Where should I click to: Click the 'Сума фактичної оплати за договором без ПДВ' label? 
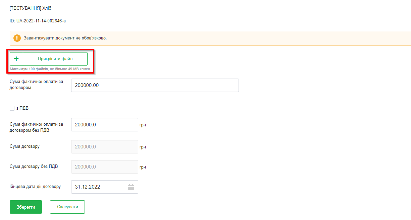coord(36,127)
